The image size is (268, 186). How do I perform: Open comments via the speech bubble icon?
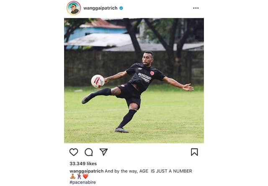(89, 152)
